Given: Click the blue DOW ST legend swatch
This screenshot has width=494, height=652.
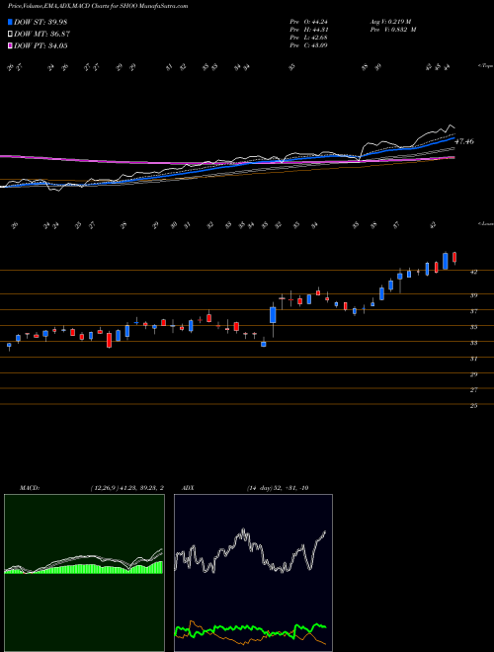Looking at the screenshot, I should tap(10, 22).
